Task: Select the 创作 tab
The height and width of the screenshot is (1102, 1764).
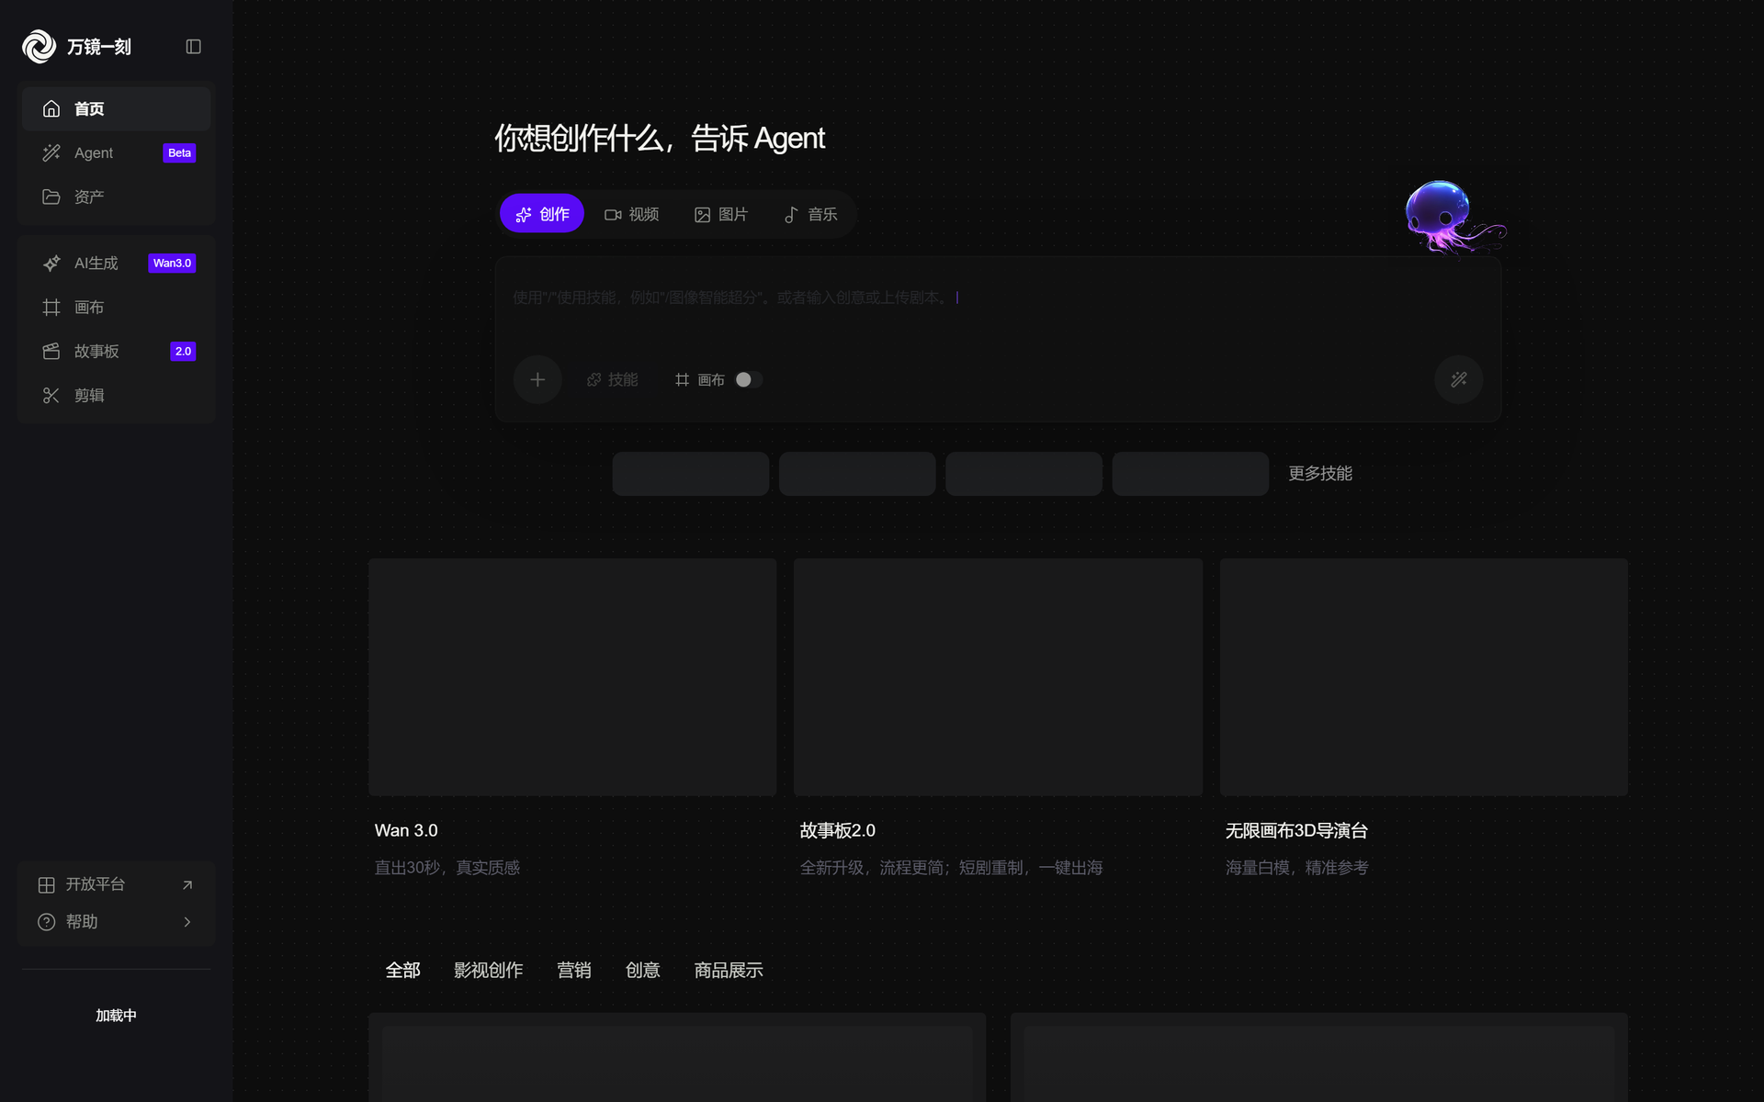Action: coord(542,214)
